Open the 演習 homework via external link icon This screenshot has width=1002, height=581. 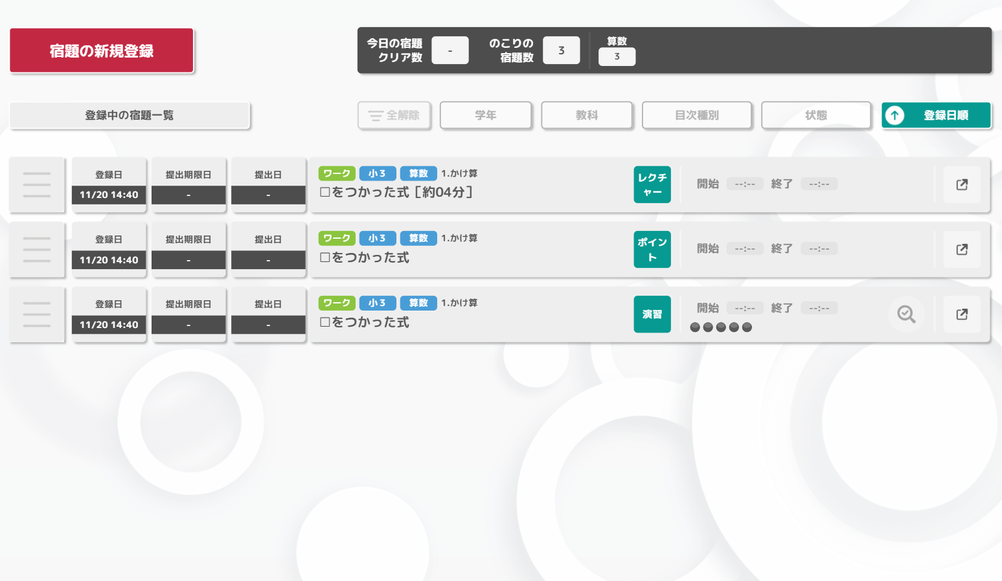point(962,314)
